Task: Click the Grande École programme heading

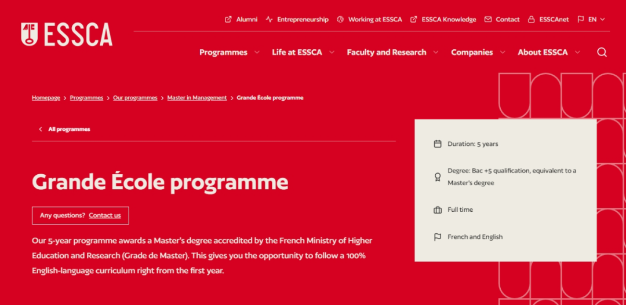Action: coord(160,182)
